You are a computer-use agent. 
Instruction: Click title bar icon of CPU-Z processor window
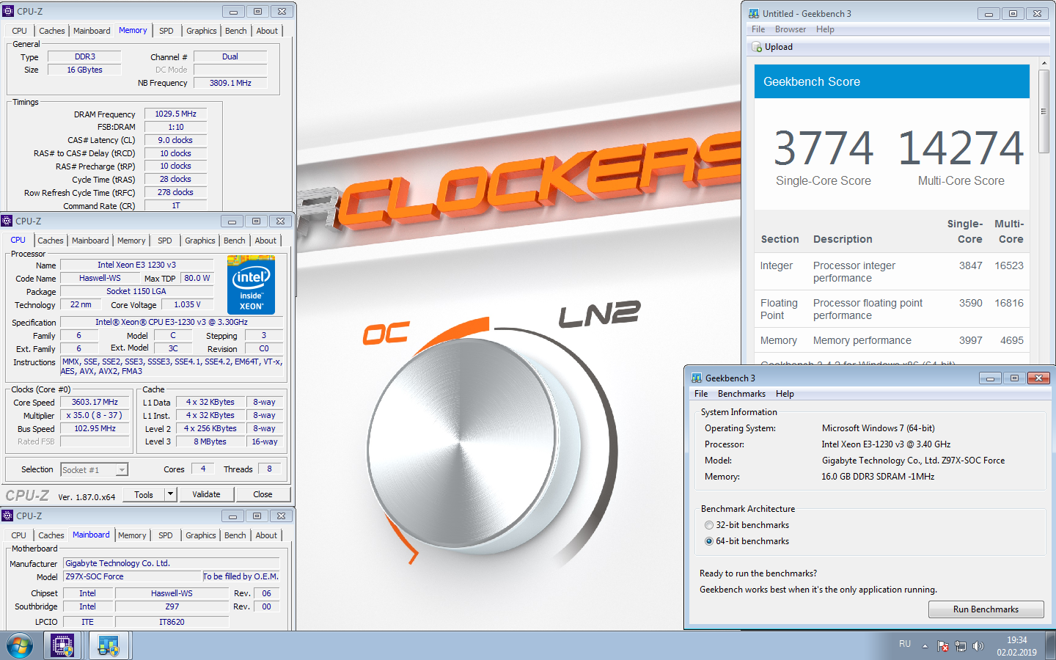tap(7, 221)
